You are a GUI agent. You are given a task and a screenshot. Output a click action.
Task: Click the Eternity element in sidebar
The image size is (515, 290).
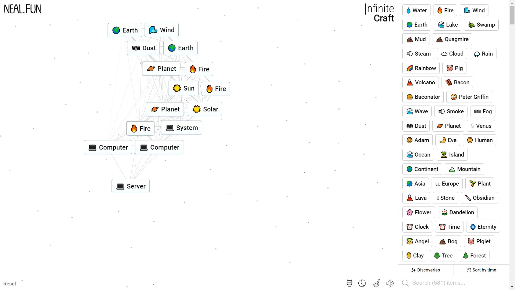pyautogui.click(x=483, y=227)
